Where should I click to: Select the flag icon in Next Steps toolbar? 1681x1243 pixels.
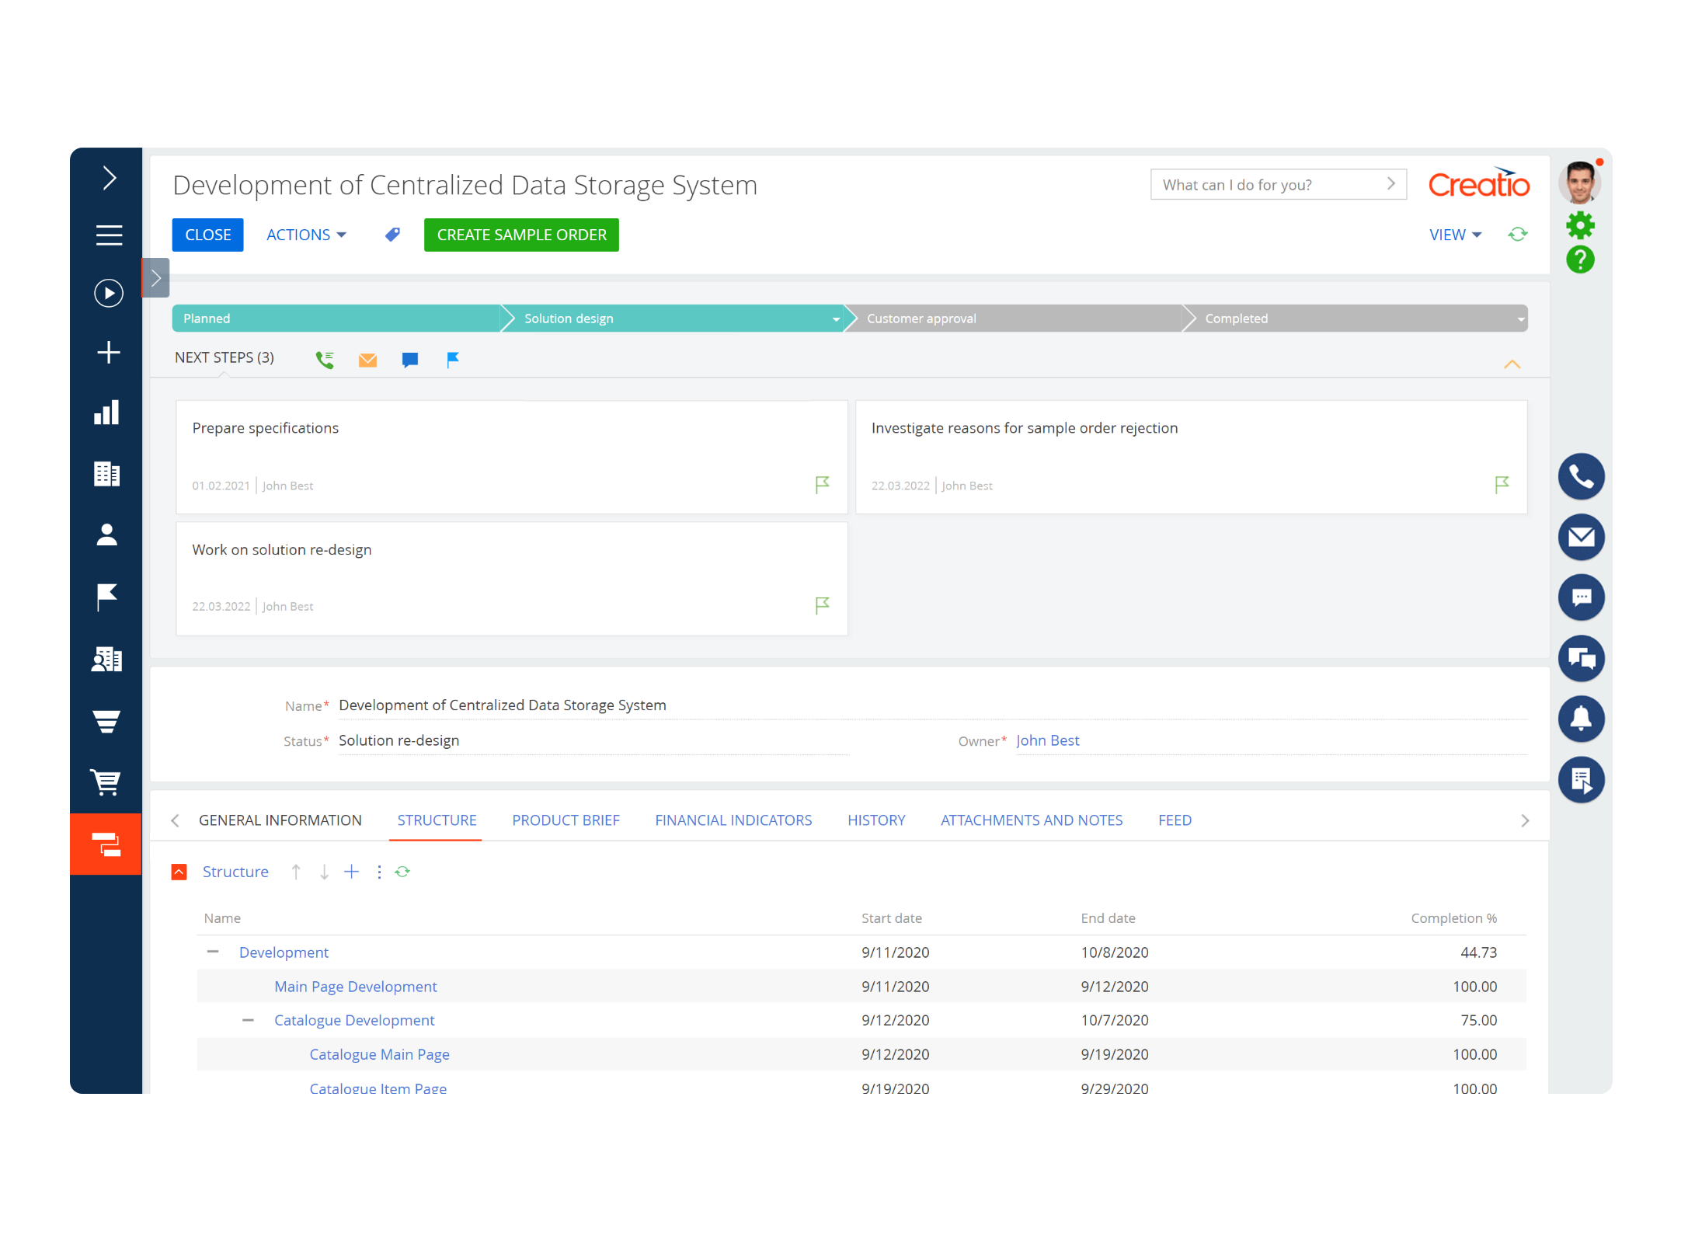click(453, 359)
